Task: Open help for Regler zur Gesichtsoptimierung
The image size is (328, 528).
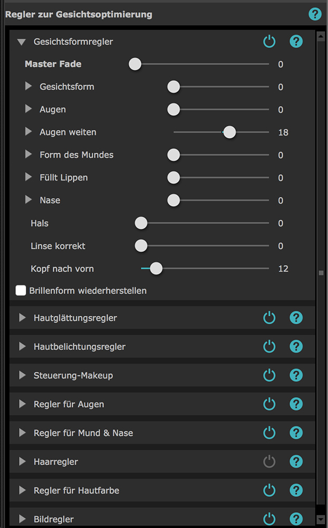Action: (315, 14)
